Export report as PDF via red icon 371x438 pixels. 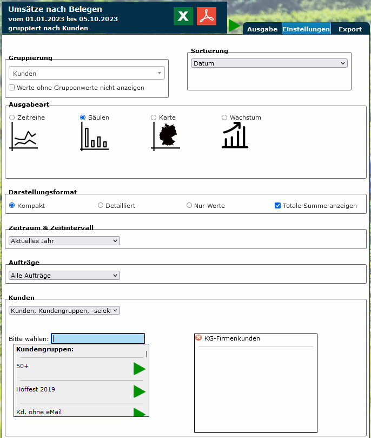[207, 16]
